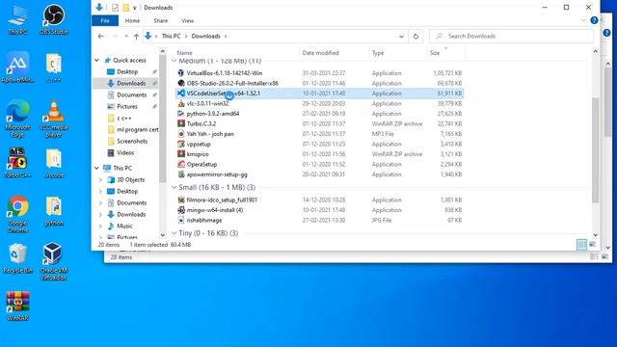Viewport: 617px width, 347px height.
Task: Sort by the Size column header
Action: (x=445, y=53)
